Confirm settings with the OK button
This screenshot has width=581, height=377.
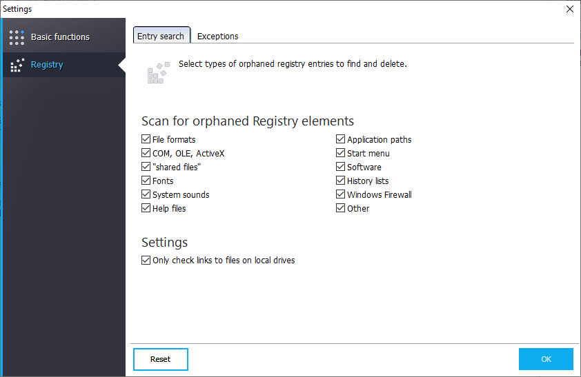point(546,359)
